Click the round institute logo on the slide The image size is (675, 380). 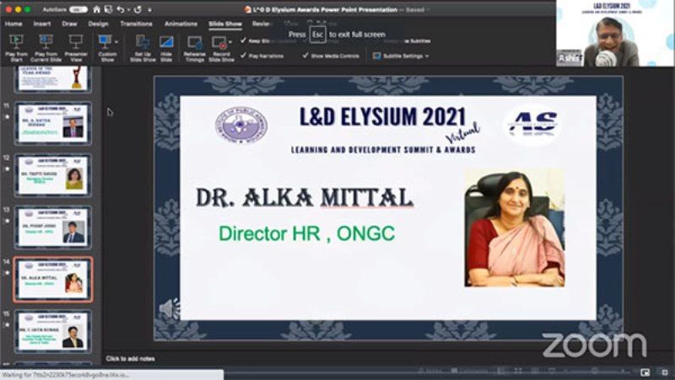click(x=241, y=126)
